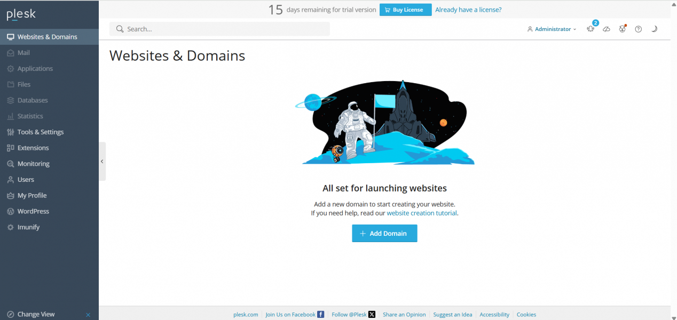Open Join Us on Facebook link
Image resolution: width=677 pixels, height=320 pixels.
295,315
